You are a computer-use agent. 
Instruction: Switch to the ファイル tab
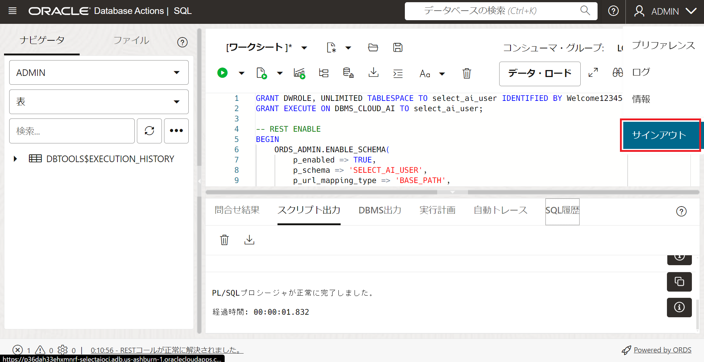[131, 40]
